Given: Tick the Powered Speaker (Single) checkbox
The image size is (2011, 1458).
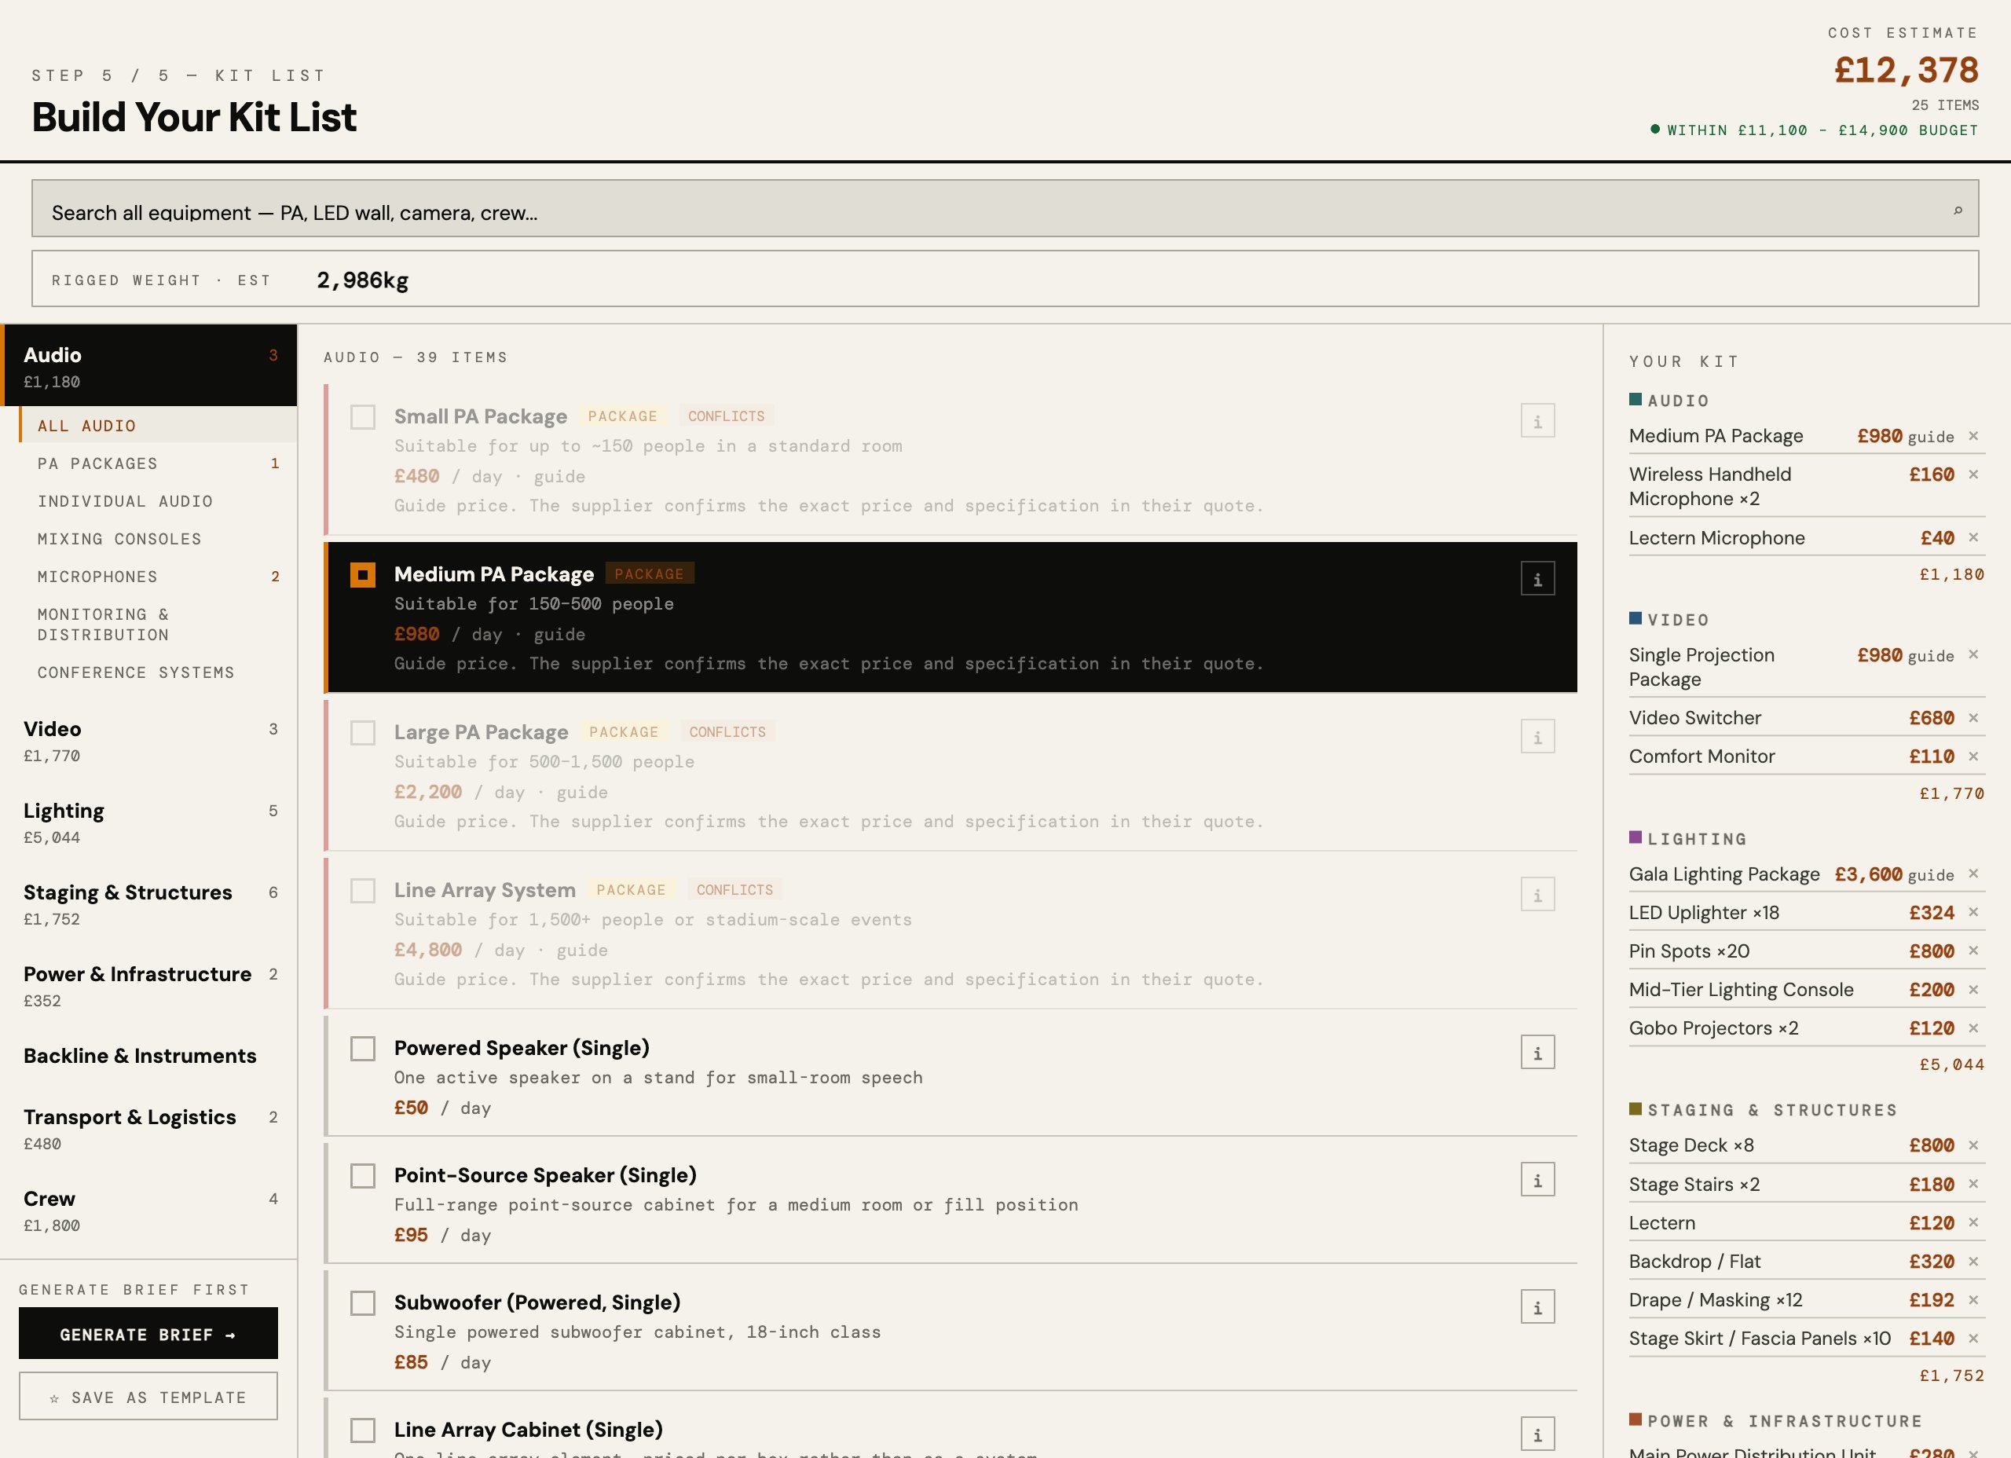Looking at the screenshot, I should (363, 1048).
